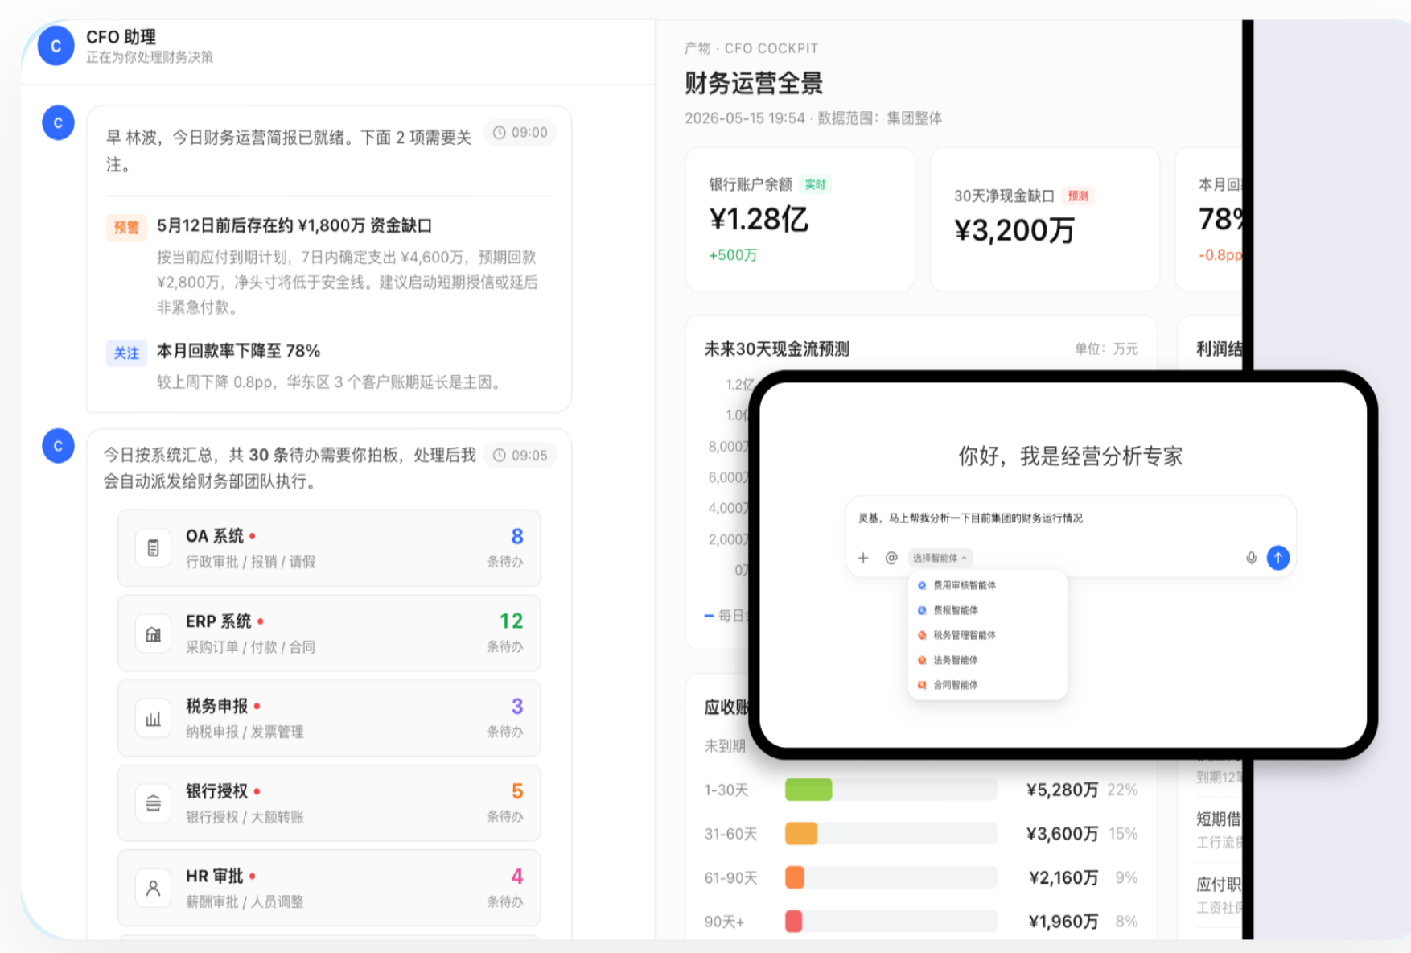Click the red 90天+ receivables bar

pos(794,922)
